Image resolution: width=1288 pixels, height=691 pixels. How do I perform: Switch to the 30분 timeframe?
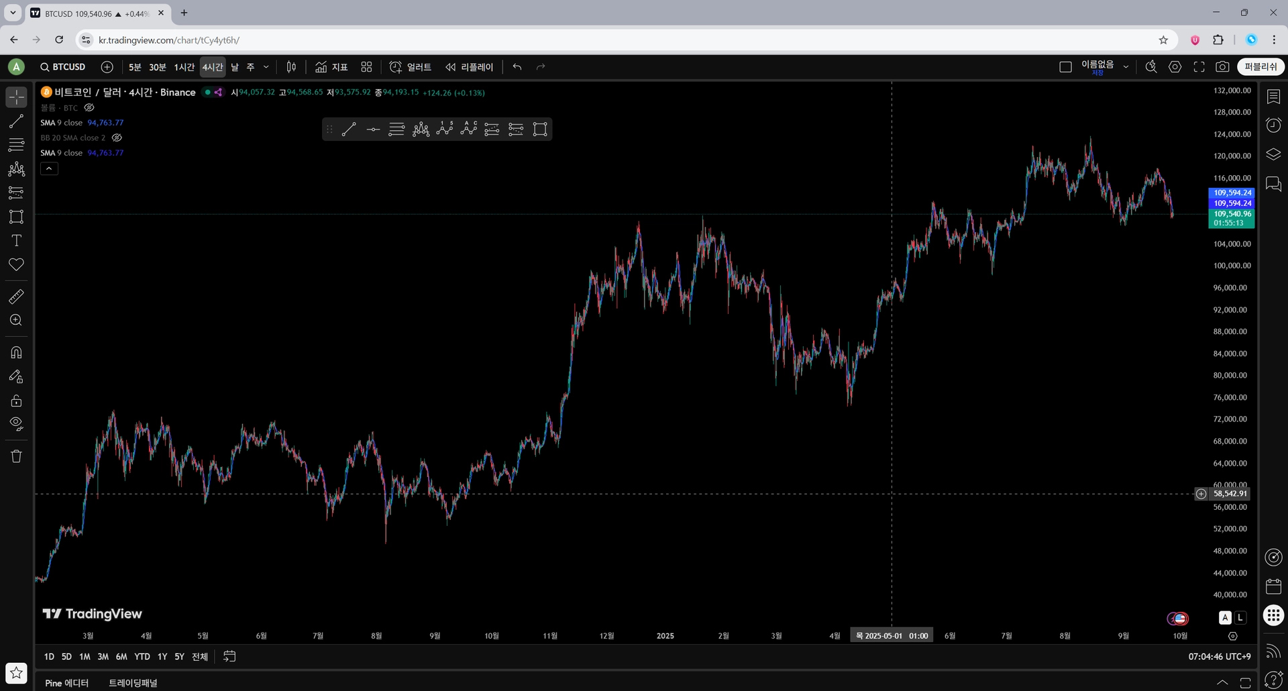[157, 67]
